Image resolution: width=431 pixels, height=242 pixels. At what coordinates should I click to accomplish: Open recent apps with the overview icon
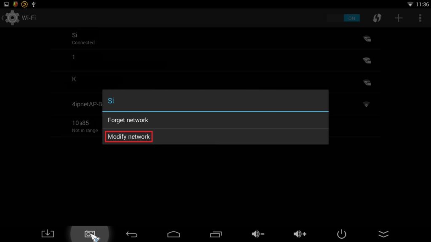point(216,234)
